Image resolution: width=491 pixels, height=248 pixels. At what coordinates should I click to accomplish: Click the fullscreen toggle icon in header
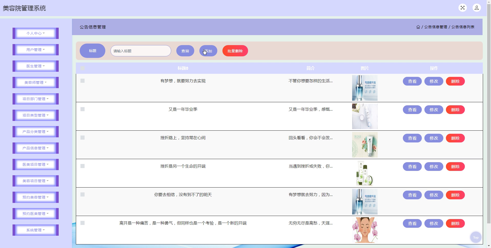(x=463, y=8)
